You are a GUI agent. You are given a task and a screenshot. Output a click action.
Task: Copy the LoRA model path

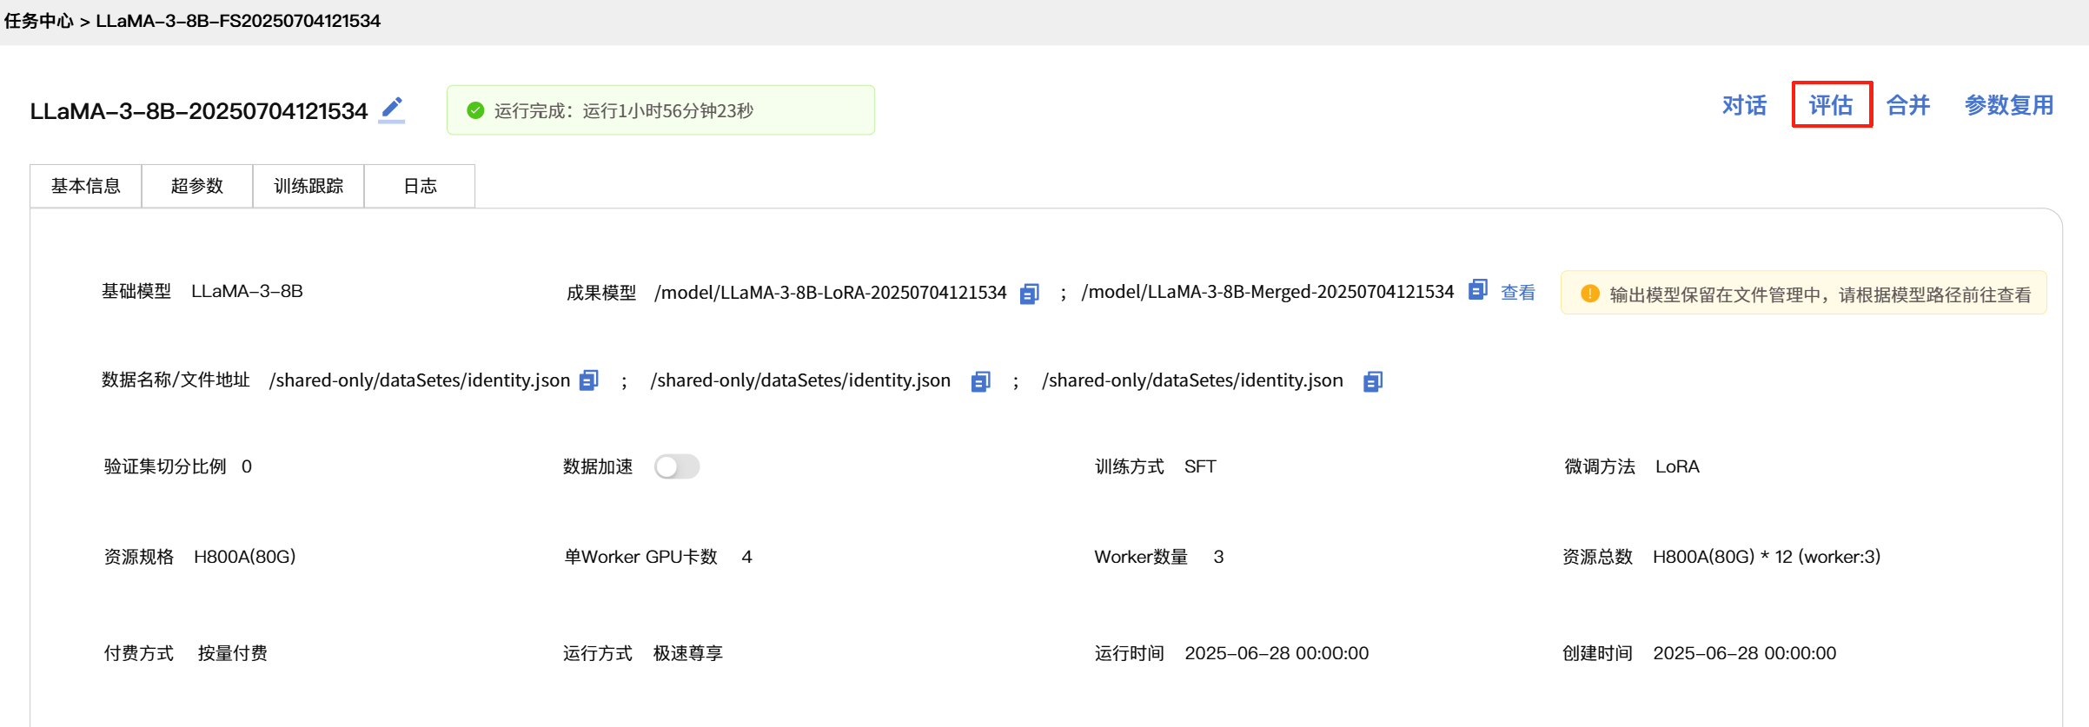point(1029,294)
